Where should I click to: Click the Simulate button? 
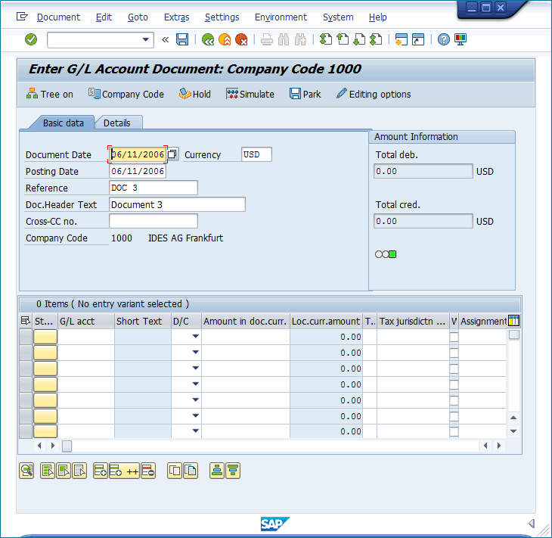click(x=250, y=94)
